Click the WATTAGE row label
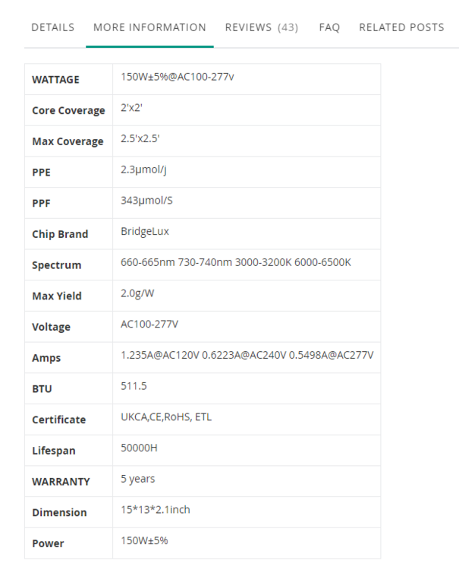 coord(55,80)
